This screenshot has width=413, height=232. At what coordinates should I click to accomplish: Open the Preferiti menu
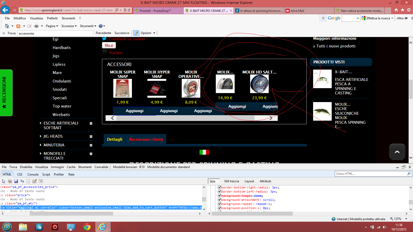[x=52, y=18]
